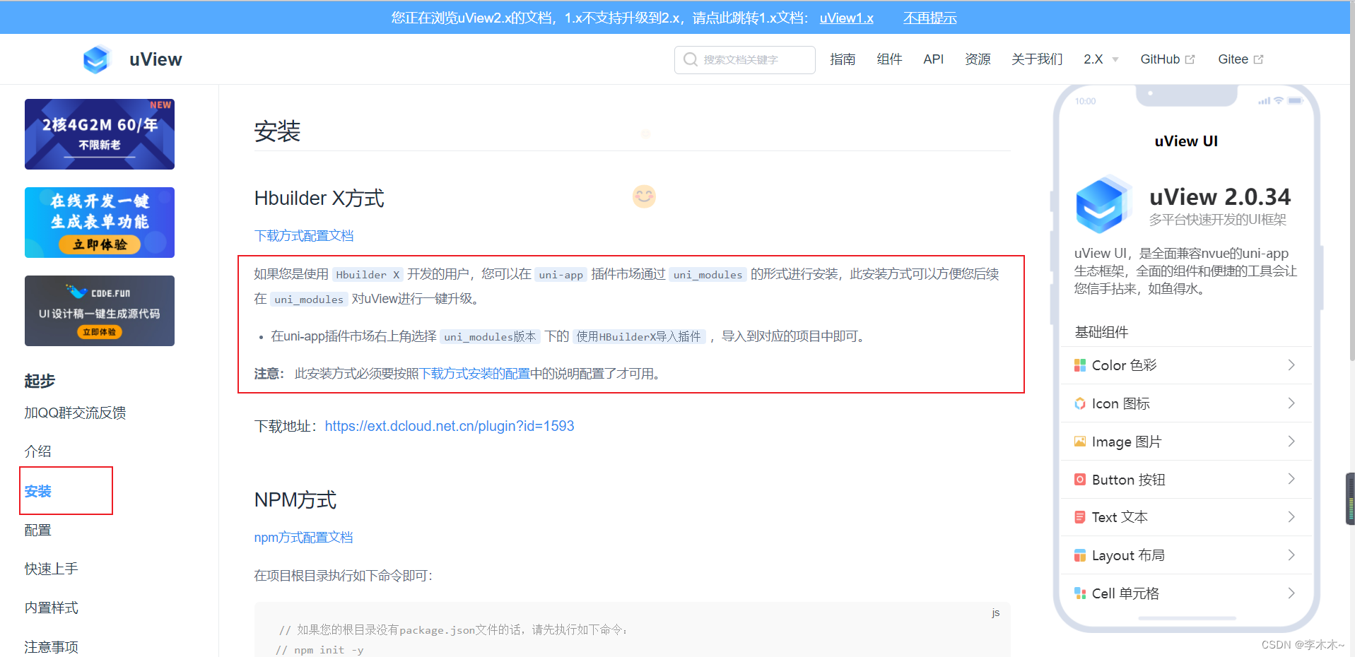Click the 使用HBuilderX导入插件 code tag
Viewport: 1355px width, 657px height.
[639, 337]
